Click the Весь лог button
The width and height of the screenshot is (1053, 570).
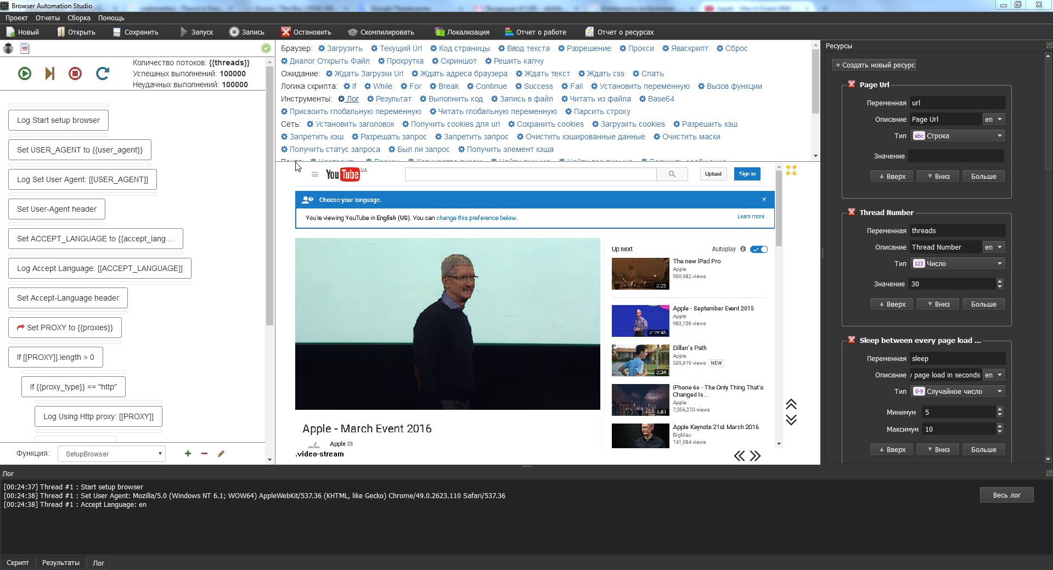pos(1006,495)
